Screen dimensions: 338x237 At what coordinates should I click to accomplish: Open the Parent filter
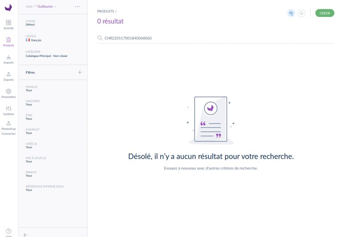tap(31, 174)
